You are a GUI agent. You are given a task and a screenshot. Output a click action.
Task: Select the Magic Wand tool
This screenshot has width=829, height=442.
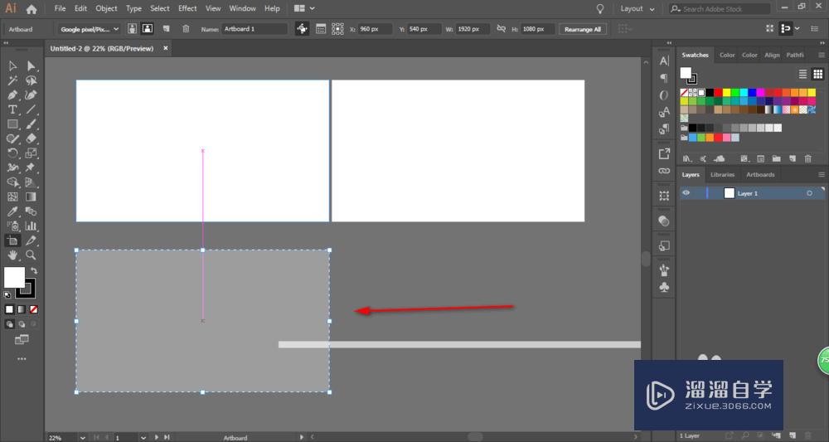pyautogui.click(x=12, y=80)
